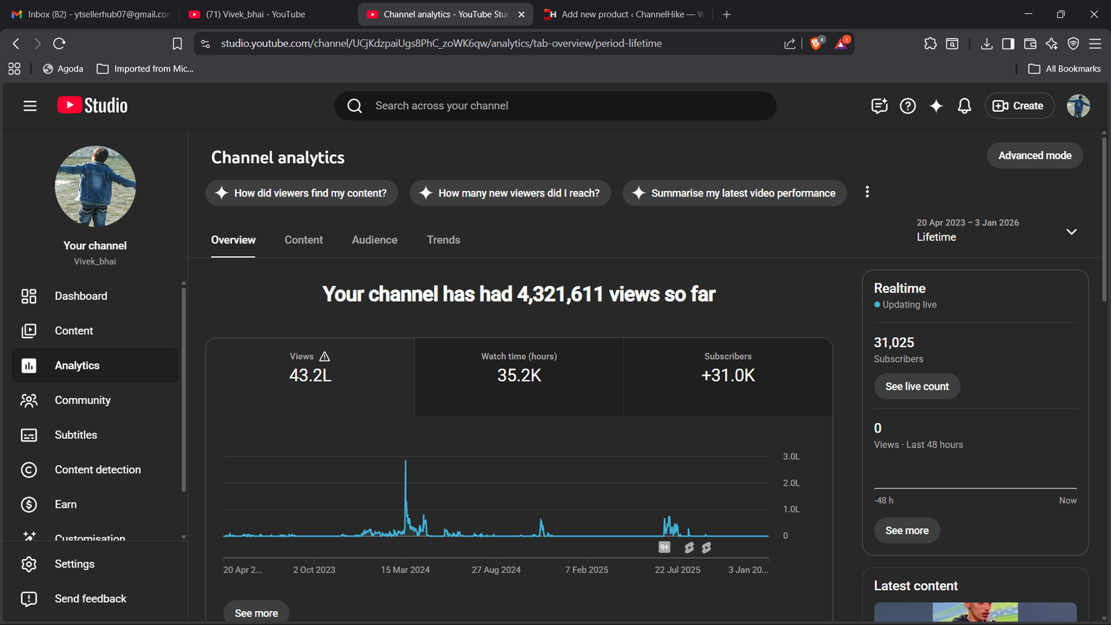This screenshot has height=625, width=1111.
Task: Open the YouTube Studio hamburger menu
Action: [30, 106]
